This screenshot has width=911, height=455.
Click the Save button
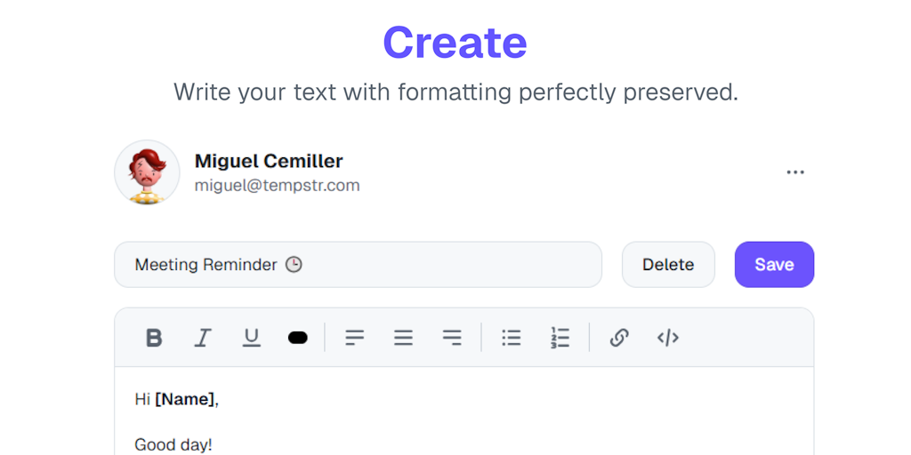pyautogui.click(x=774, y=265)
